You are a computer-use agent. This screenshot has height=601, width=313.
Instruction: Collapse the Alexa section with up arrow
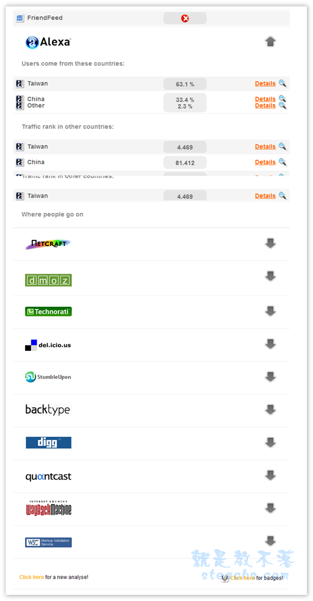point(270,42)
